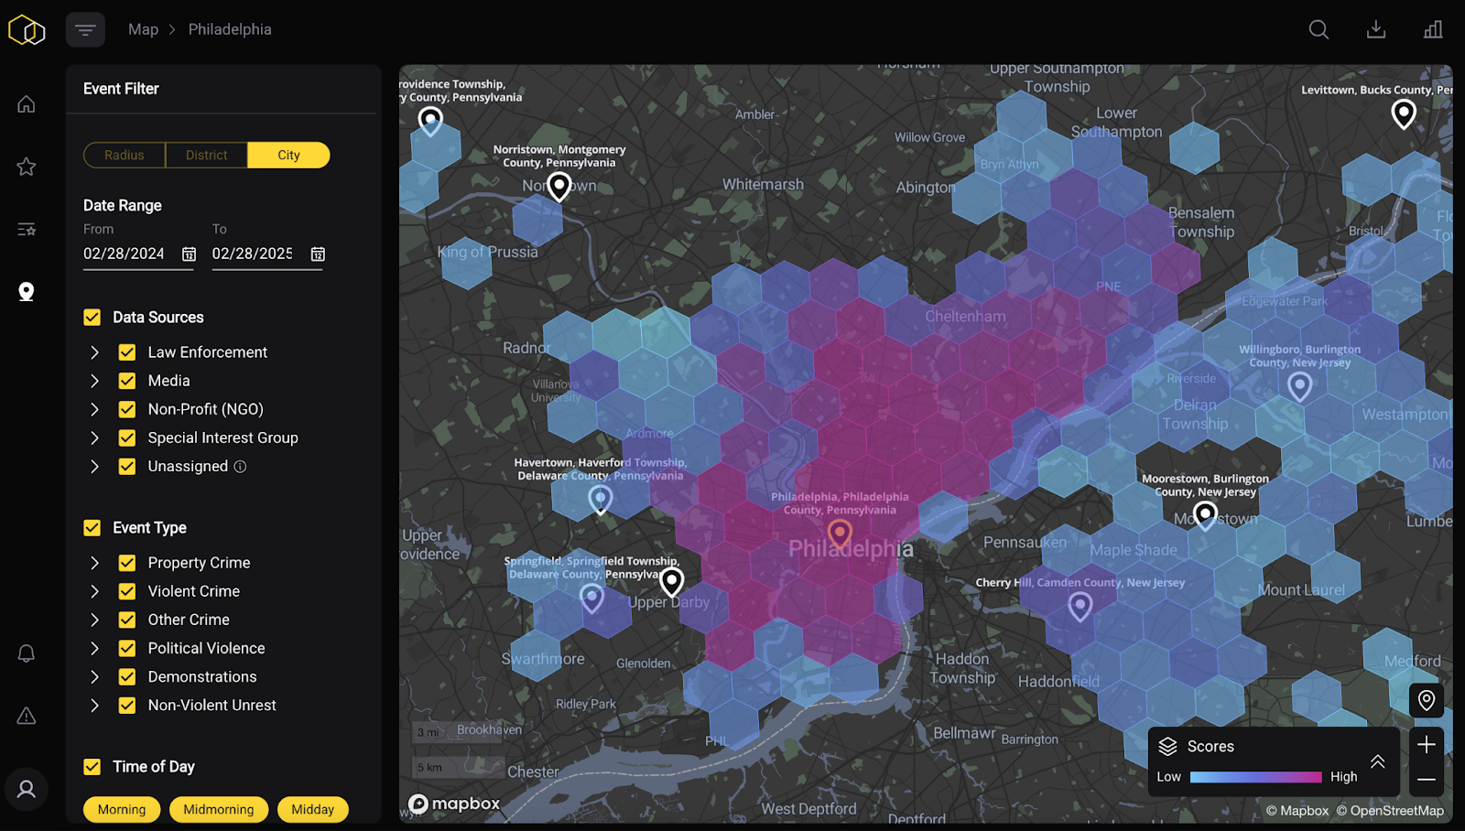Click the download icon
Viewport: 1465px width, 831px height.
coord(1376,29)
